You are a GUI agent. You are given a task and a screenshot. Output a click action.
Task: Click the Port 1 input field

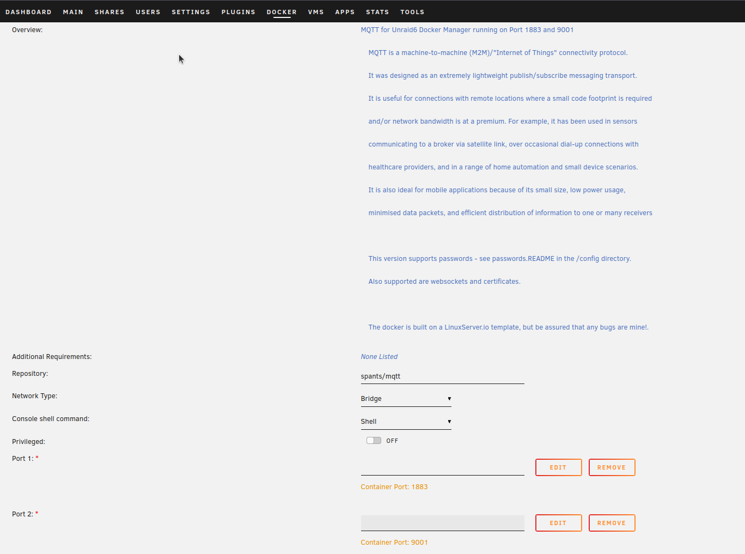(x=442, y=467)
